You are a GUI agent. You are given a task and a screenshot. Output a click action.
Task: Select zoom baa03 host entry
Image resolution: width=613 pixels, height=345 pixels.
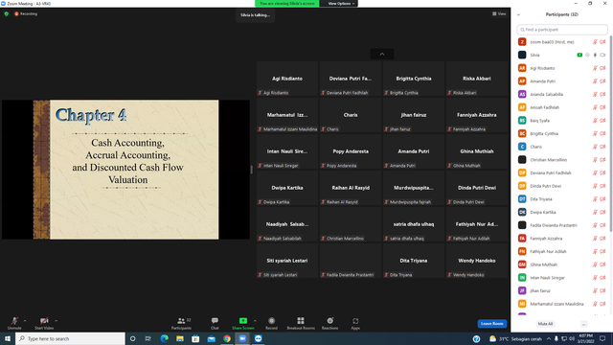tap(562, 42)
